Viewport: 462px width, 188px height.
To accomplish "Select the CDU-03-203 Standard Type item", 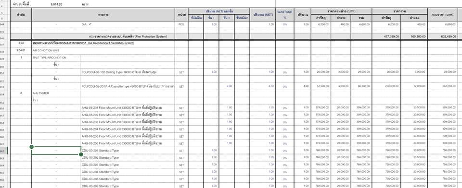I will tap(100, 165).
